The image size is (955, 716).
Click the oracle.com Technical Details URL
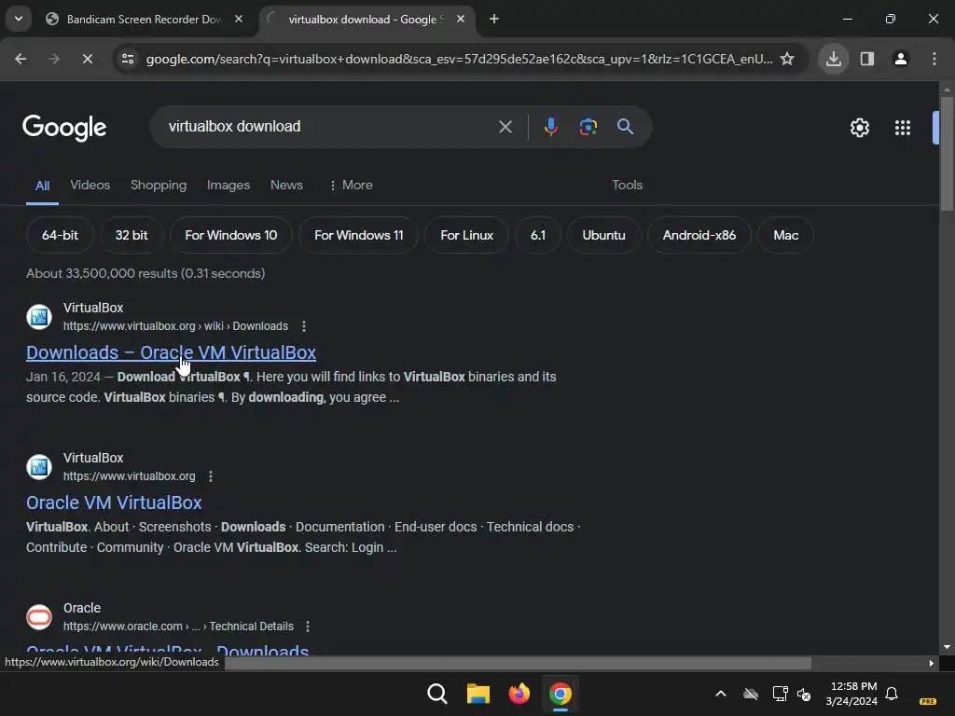click(178, 626)
